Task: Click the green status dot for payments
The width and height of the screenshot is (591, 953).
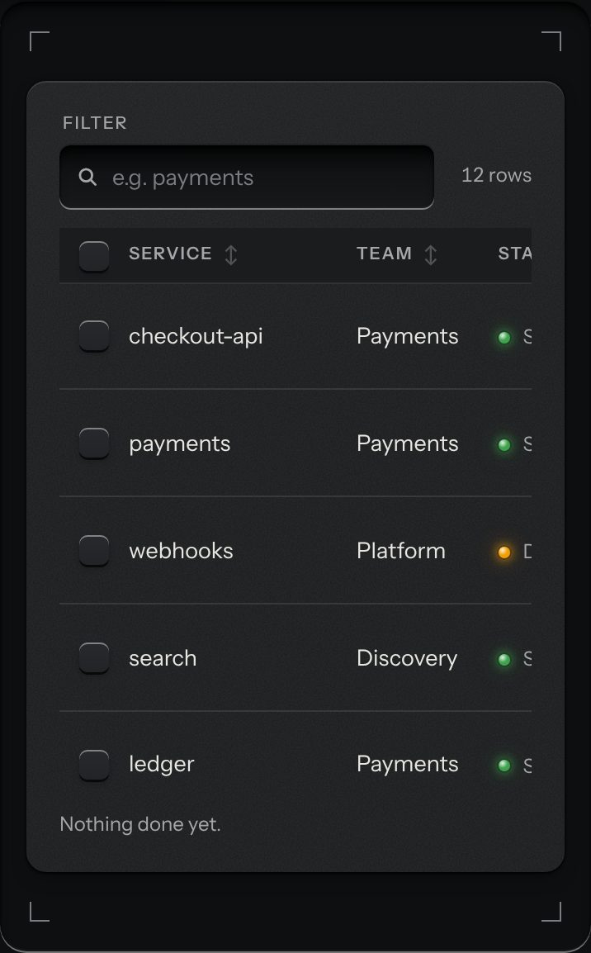Action: pos(504,445)
